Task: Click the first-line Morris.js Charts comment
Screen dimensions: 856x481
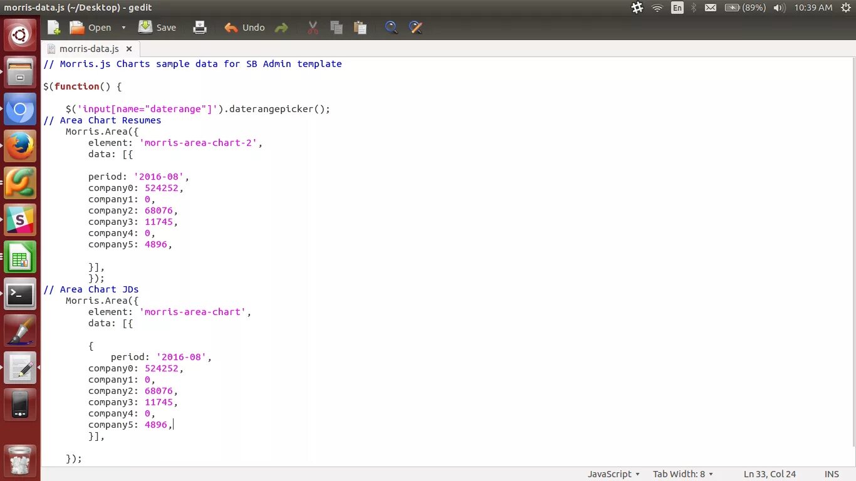Action: point(192,64)
